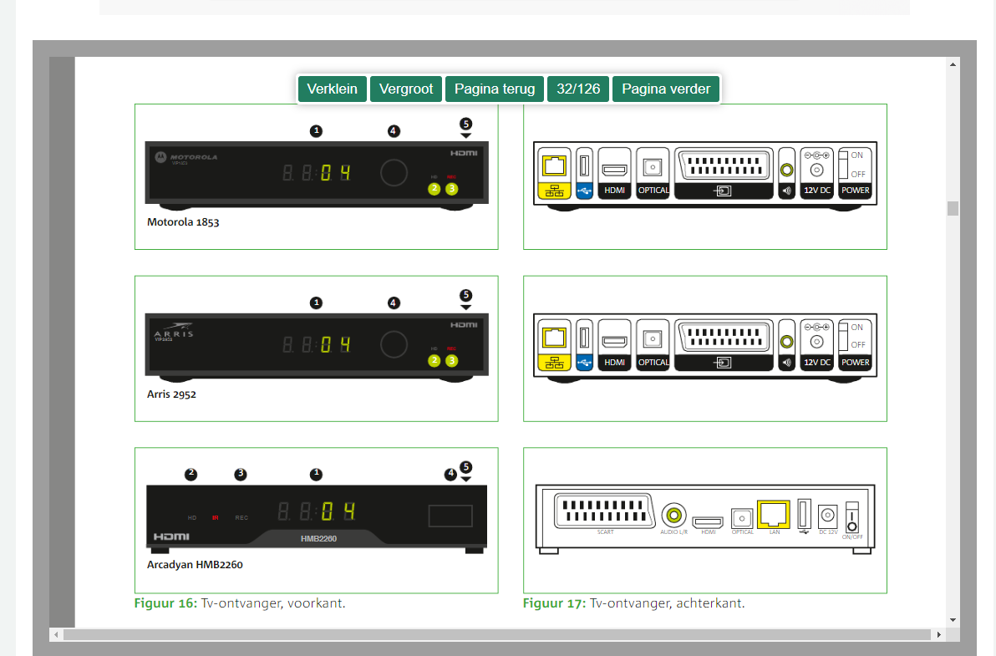The width and height of the screenshot is (996, 656).
Task: Click the blue USB port on Motorola rear
Action: (584, 173)
